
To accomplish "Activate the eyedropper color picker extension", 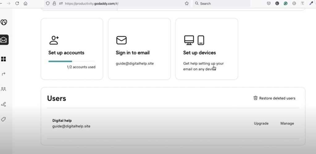I will coord(311,3).
